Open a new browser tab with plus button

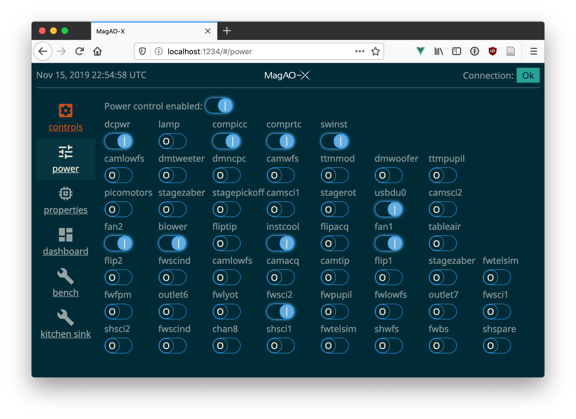(x=227, y=31)
